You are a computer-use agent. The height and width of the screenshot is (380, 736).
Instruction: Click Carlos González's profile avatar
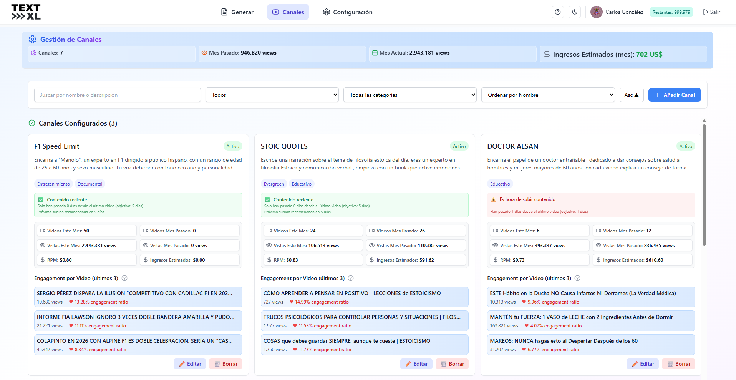point(596,12)
